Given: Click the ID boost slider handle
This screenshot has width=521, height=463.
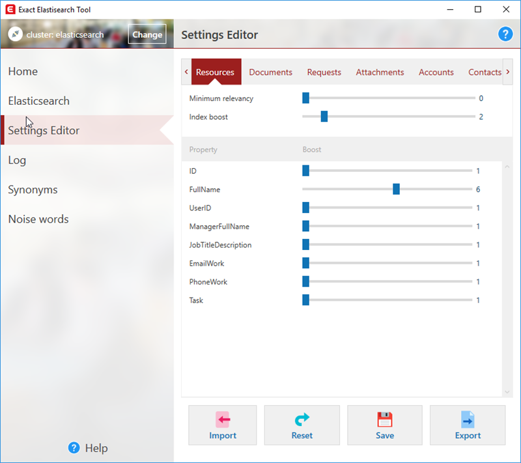Looking at the screenshot, I should point(305,171).
